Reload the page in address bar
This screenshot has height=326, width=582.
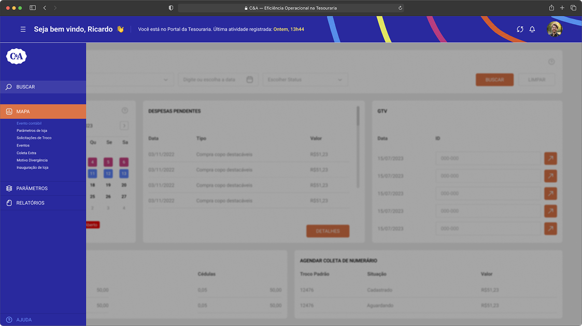click(400, 8)
